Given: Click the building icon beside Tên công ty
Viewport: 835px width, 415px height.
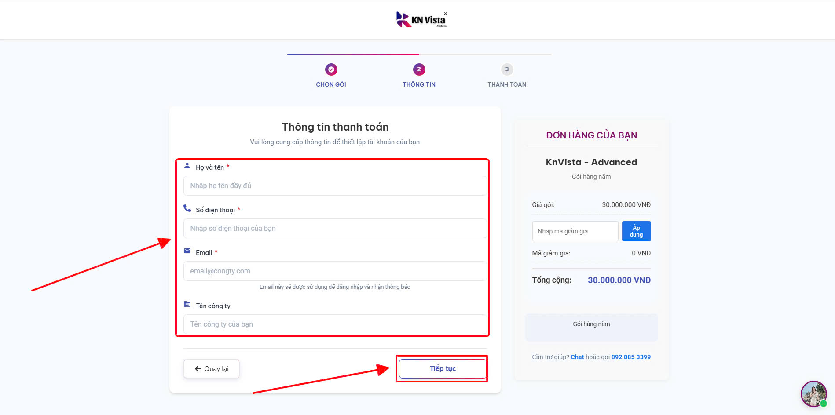Looking at the screenshot, I should tap(187, 304).
